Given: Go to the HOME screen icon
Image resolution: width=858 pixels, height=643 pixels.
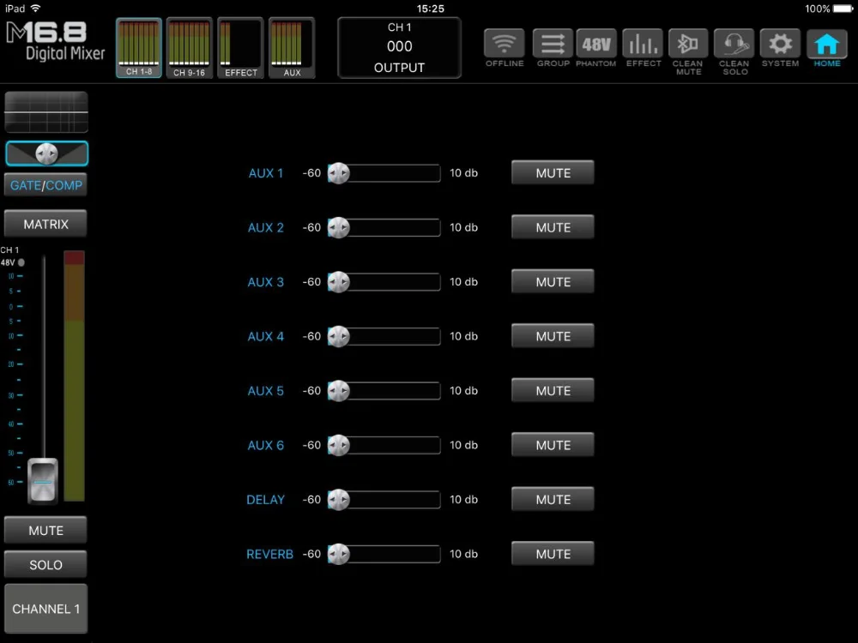Looking at the screenshot, I should [x=827, y=44].
